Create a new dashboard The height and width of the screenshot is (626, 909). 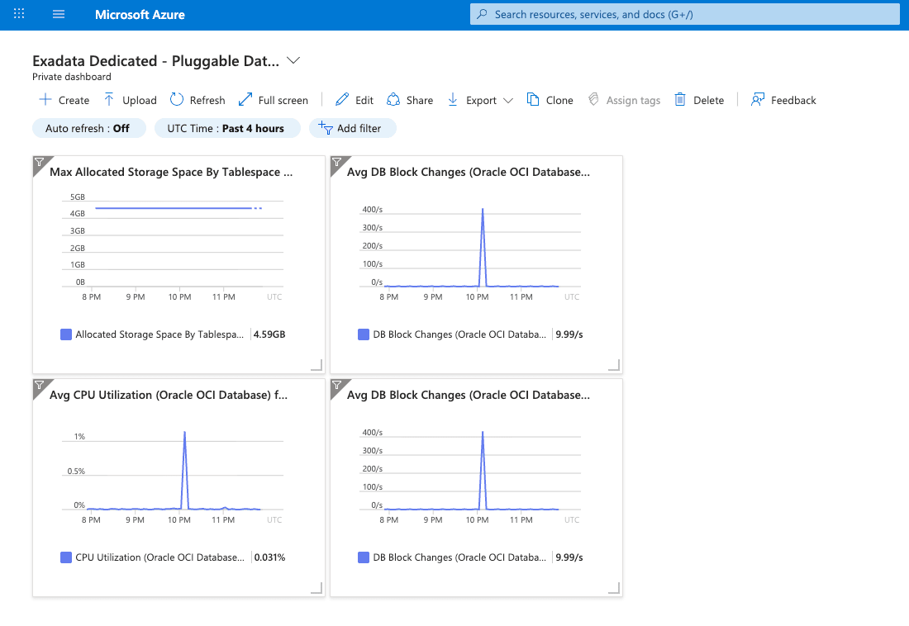pyautogui.click(x=63, y=99)
